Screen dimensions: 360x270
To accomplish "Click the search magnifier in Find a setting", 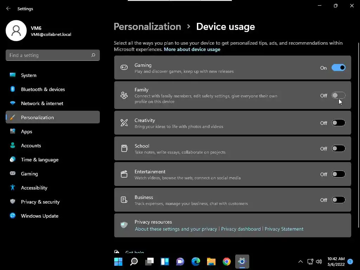I will point(93,55).
